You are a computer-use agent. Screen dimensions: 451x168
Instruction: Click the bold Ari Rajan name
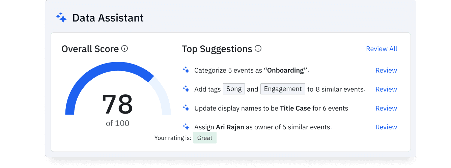click(230, 127)
